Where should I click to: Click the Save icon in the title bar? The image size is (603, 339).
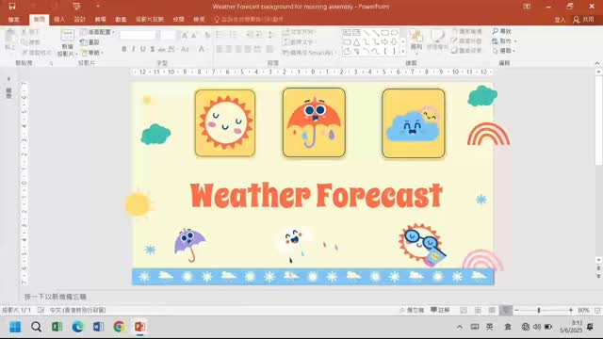tap(12, 7)
